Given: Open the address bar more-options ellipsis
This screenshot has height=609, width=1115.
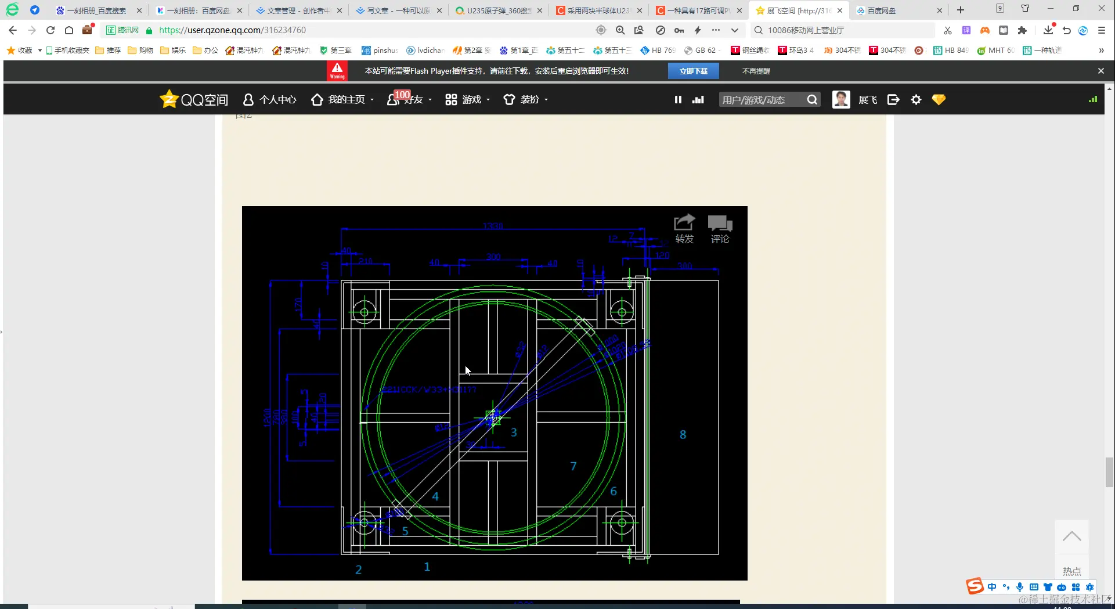Looking at the screenshot, I should coord(716,30).
